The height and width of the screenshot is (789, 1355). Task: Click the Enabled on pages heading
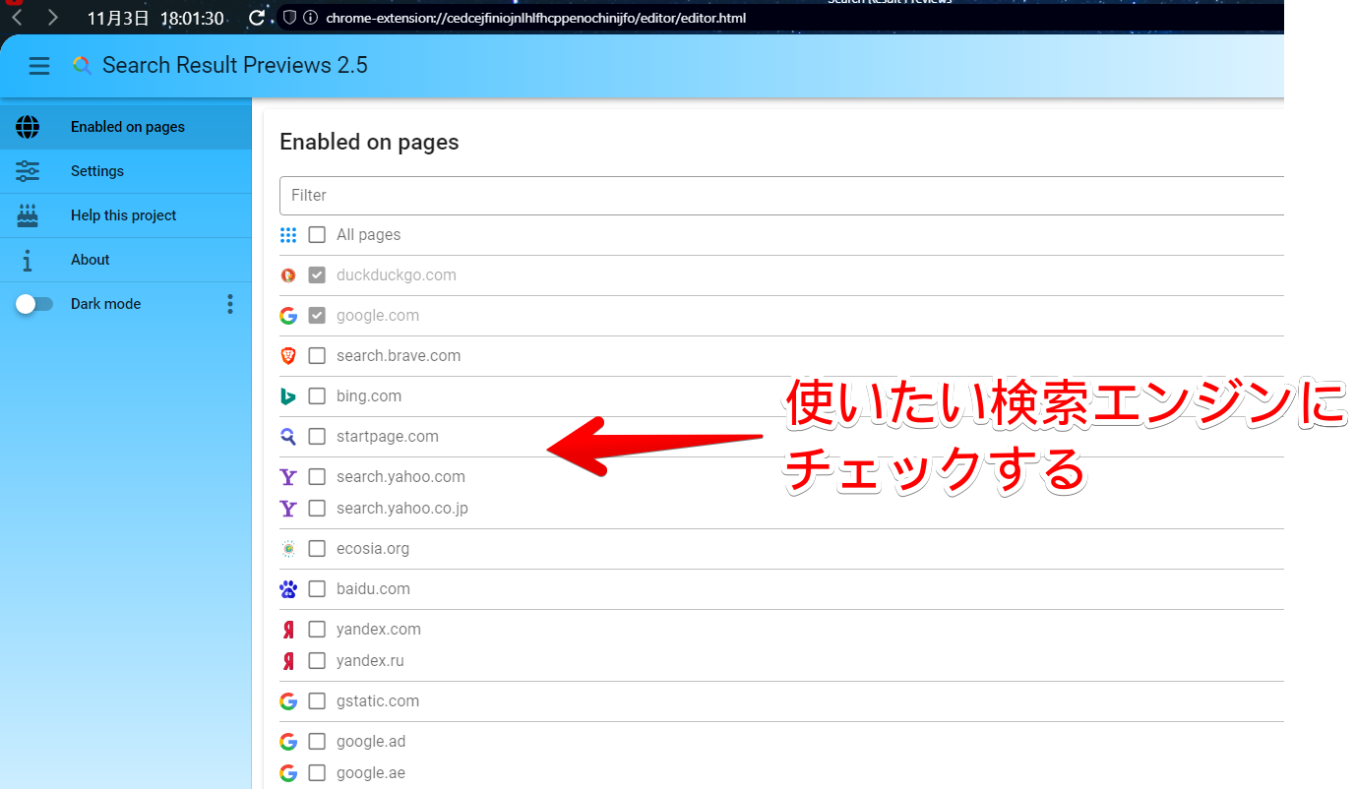click(369, 143)
